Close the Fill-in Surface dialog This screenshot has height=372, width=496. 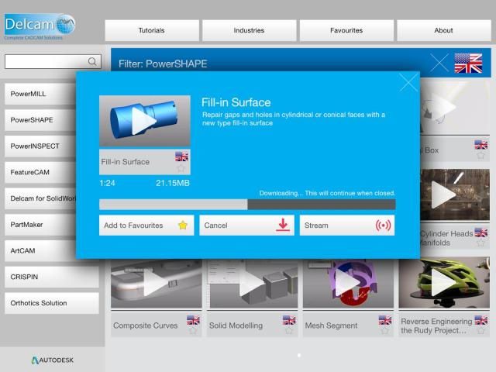(408, 83)
